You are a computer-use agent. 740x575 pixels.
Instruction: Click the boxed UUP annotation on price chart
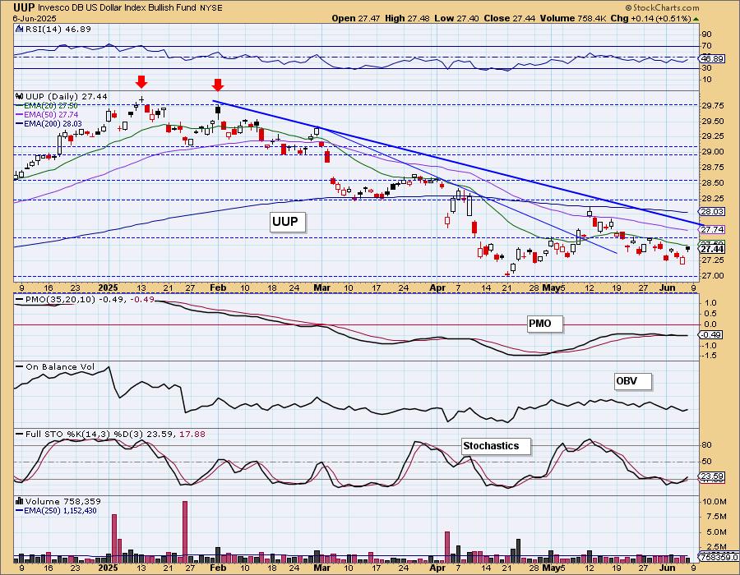click(x=288, y=222)
